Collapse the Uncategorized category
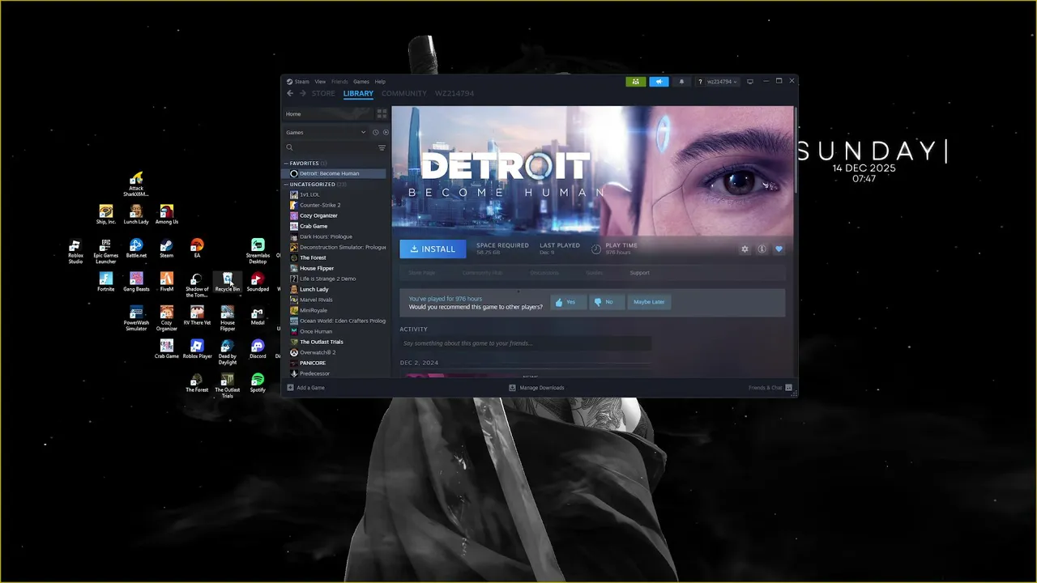1037x583 pixels. (286, 185)
